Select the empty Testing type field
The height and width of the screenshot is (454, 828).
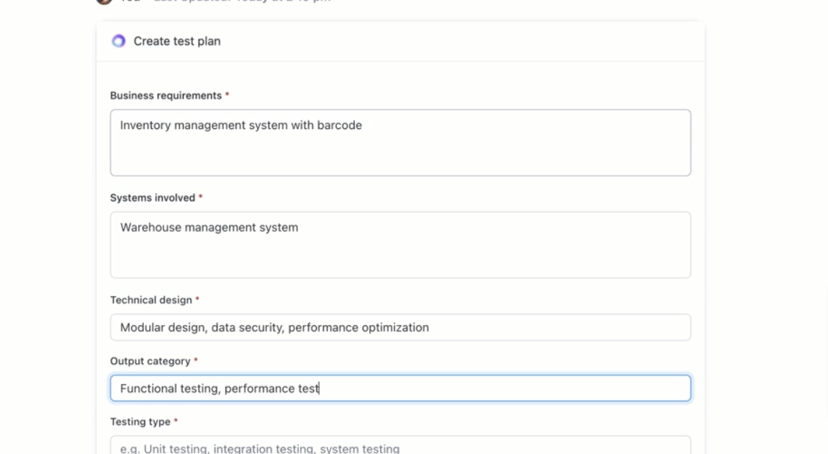pyautogui.click(x=400, y=448)
